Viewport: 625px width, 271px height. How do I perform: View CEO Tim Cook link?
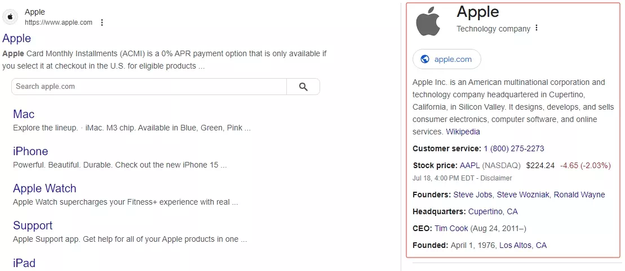coord(451,228)
